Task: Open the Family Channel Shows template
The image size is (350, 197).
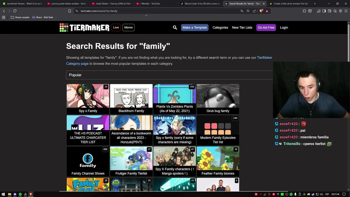Action: 88,161
